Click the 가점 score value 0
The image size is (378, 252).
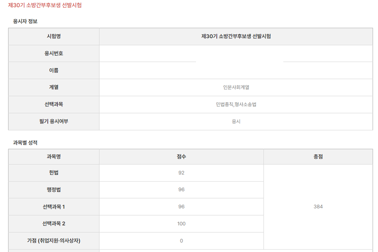[181, 241]
